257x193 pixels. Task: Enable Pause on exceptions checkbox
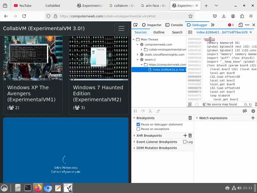point(138,129)
